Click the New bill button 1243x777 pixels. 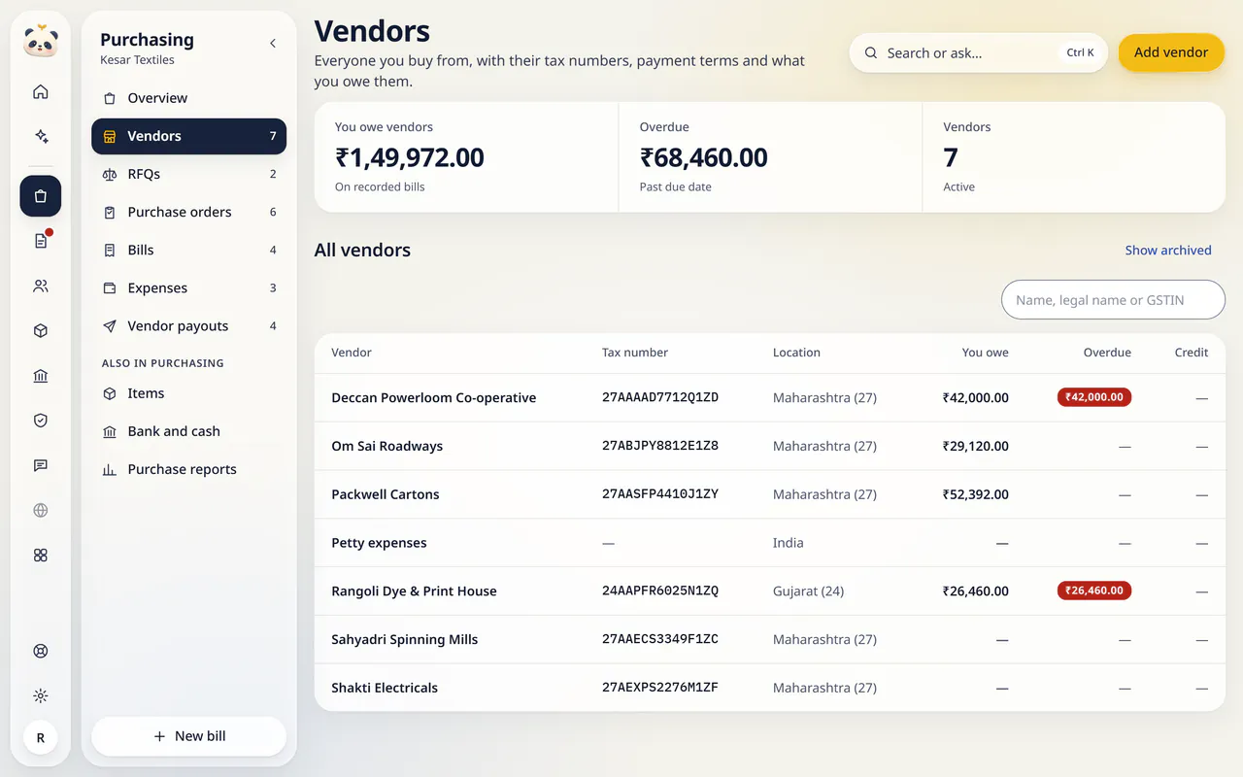189,736
